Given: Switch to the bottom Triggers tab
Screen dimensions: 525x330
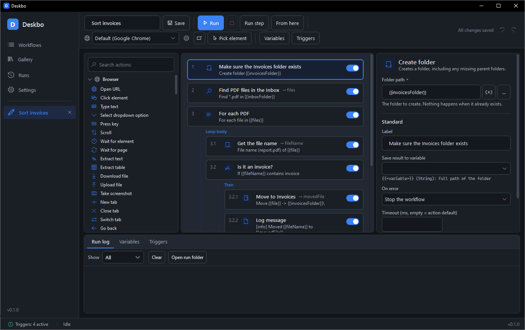Looking at the screenshot, I should (158, 242).
